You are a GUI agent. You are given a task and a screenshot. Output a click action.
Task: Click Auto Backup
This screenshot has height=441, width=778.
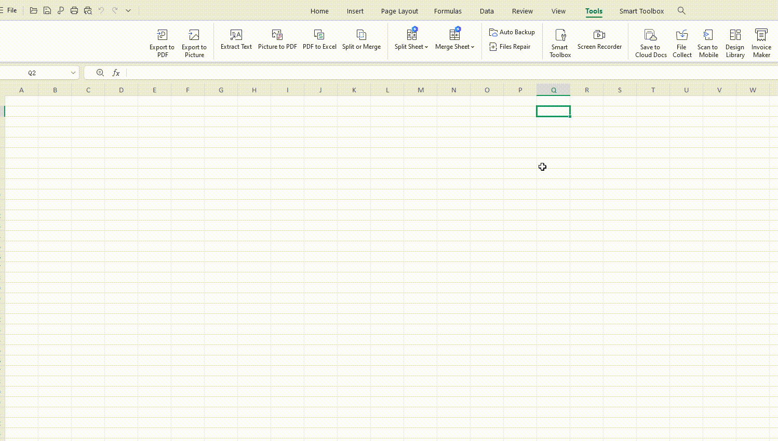click(512, 32)
